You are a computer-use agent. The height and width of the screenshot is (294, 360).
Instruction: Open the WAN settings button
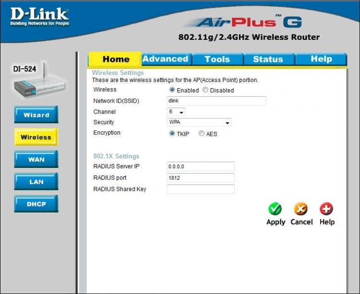tap(36, 159)
